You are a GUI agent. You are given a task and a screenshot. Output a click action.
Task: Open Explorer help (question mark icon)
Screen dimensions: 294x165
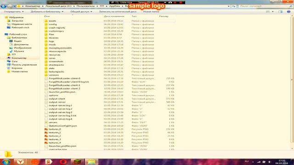tap(288, 11)
